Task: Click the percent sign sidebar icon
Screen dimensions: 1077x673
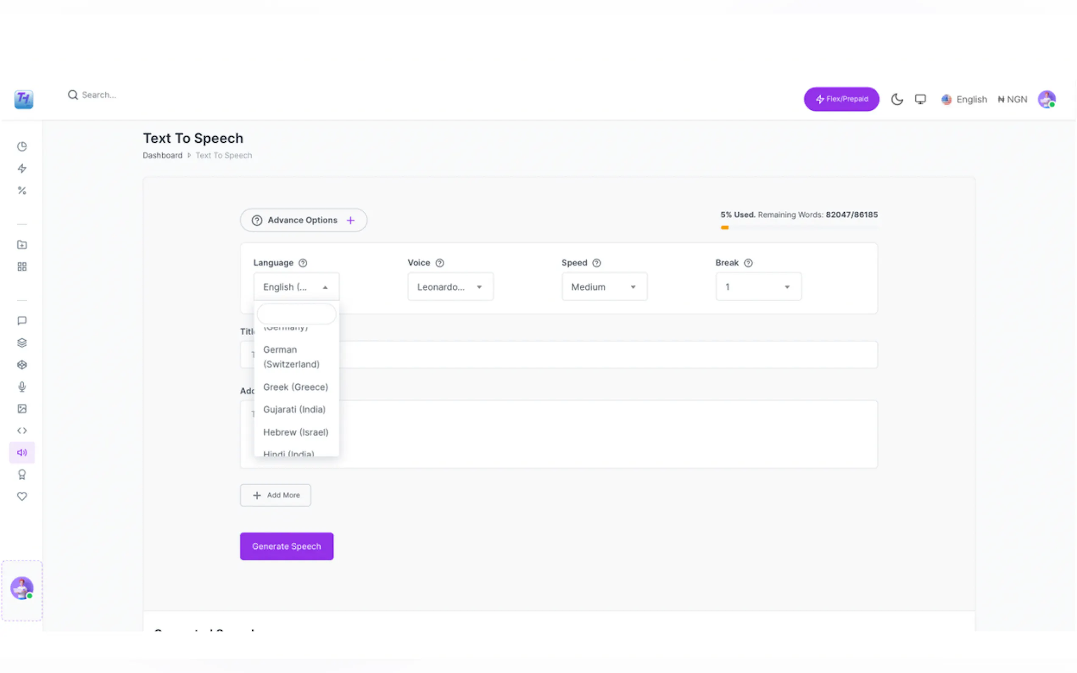Action: (22, 191)
